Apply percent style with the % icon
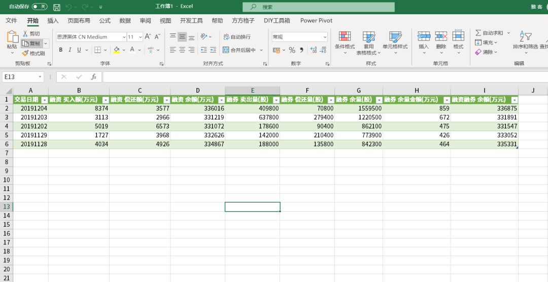Screen dimensions: 548x282 (292, 50)
